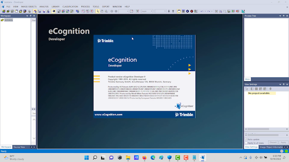Pin the Process Tree panel
Screen dimensions: 289x162
(284, 16)
